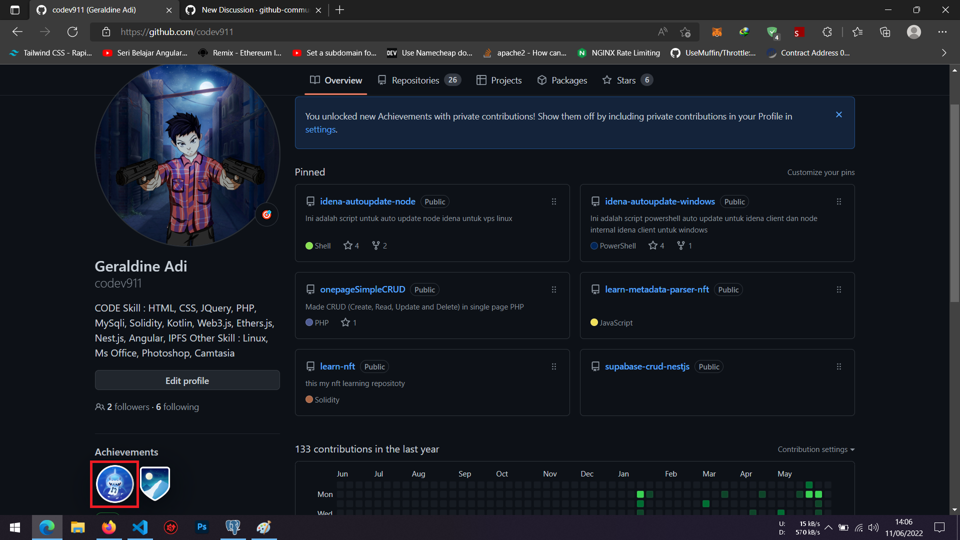
Task: Click the Pull Shark achievement badge
Action: tap(114, 483)
